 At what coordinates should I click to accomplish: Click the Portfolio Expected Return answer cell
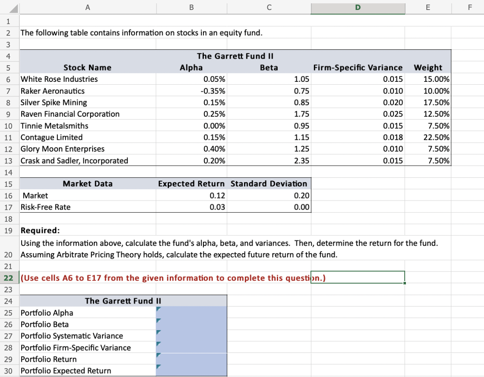[x=191, y=370]
